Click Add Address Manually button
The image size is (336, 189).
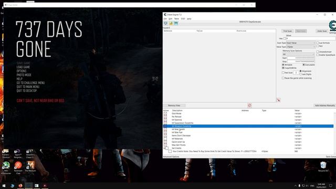point(325,106)
